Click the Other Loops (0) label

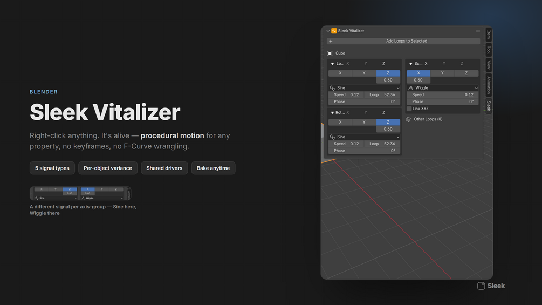click(428, 119)
